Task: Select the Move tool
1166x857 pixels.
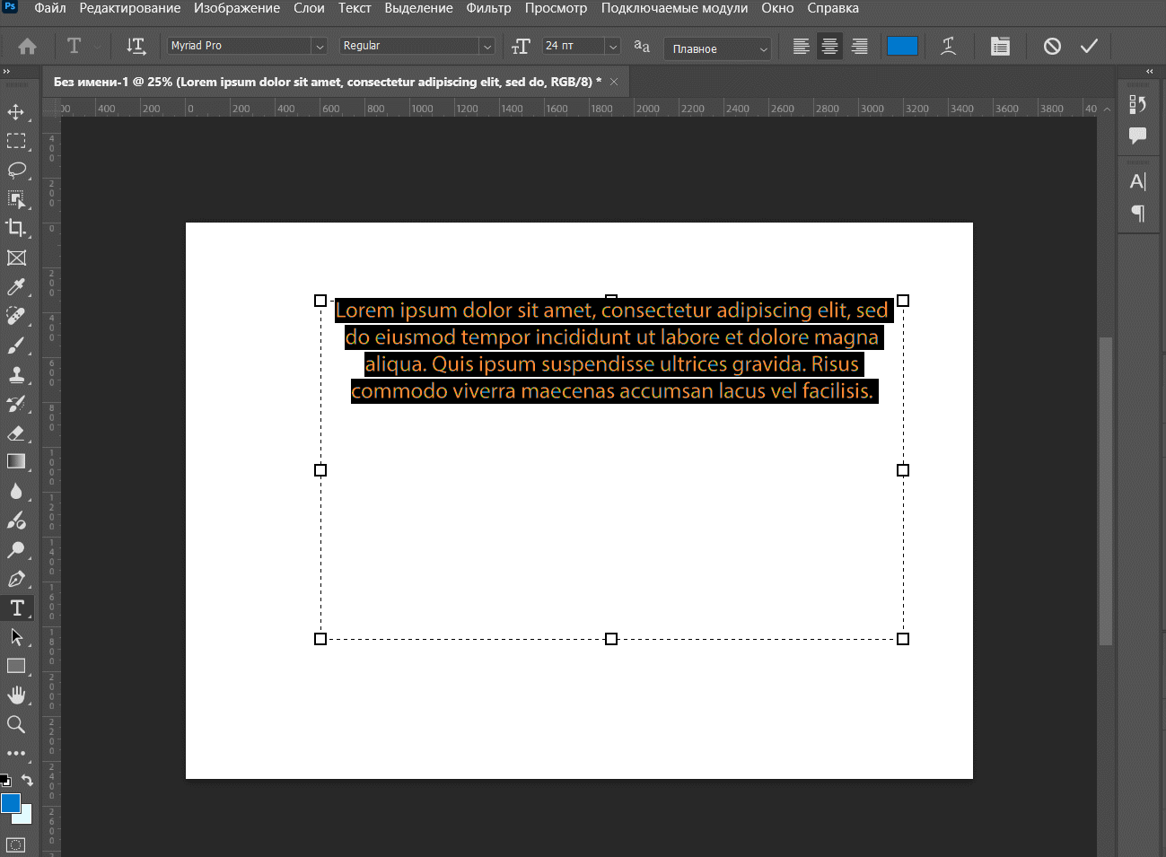Action: 16,112
